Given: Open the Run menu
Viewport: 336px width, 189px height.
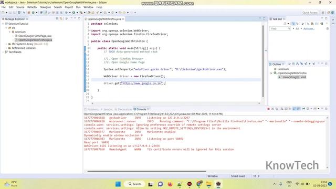Looking at the screenshot, I should (78, 7).
